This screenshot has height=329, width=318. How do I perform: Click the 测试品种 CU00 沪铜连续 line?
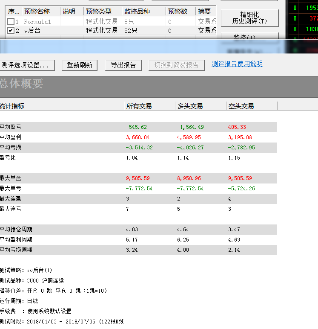coord(32,280)
